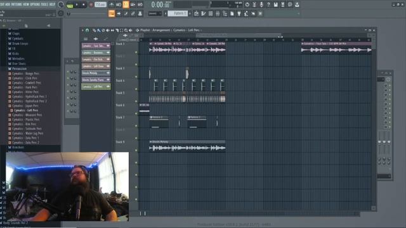Mute Track 3 using its green dot

[136, 77]
